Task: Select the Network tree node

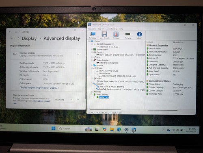Action: 100,84
